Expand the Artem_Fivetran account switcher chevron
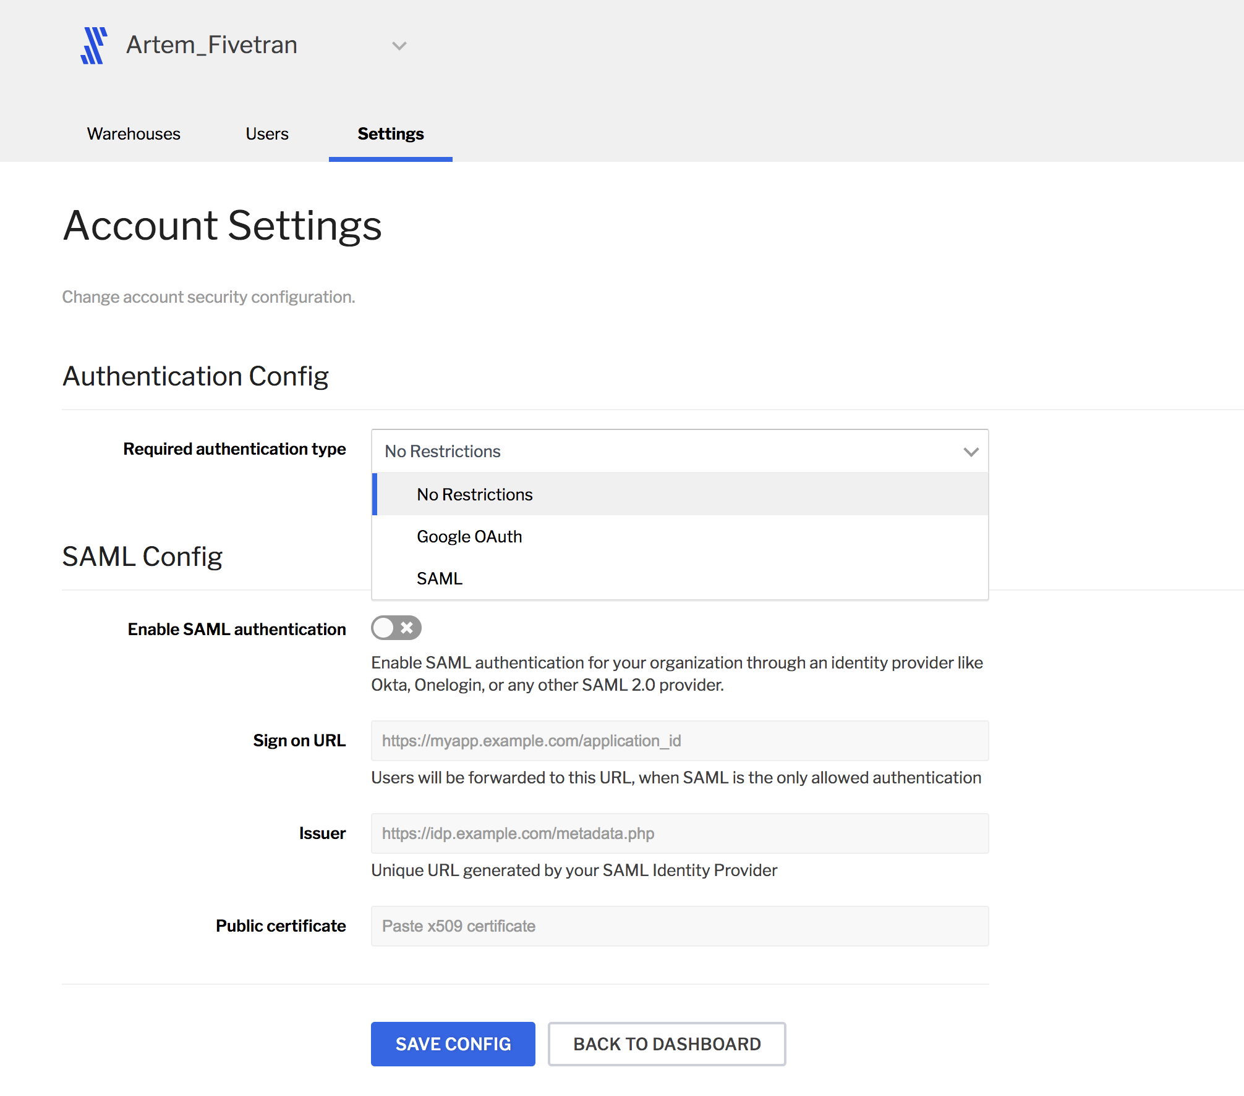Screen dimensions: 1244x1096 pos(399,46)
